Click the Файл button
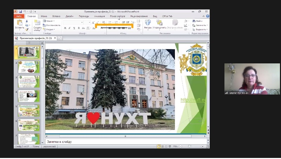This screenshot has width=281, height=159. point(19,16)
